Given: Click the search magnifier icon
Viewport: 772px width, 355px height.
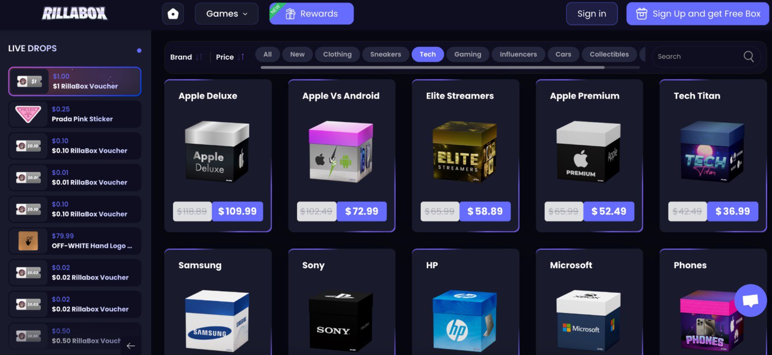Looking at the screenshot, I should click(x=748, y=56).
